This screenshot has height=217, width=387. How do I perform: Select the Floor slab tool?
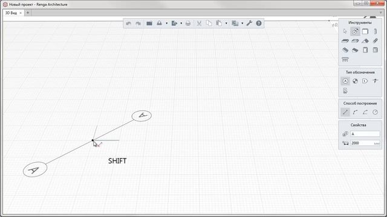(345, 41)
